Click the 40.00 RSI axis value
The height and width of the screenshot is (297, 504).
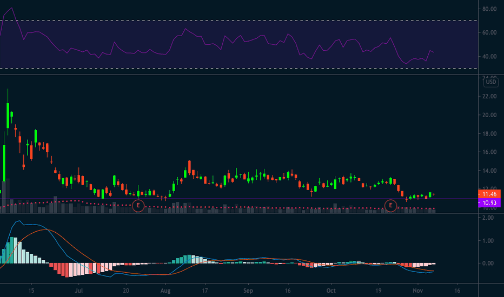point(489,56)
